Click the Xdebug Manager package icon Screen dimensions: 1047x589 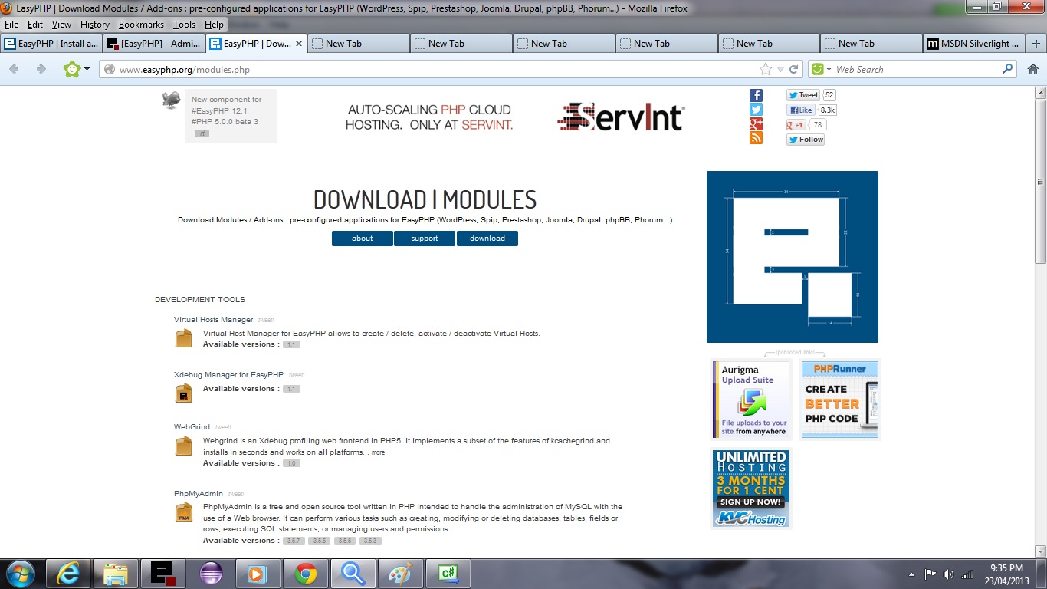(184, 393)
